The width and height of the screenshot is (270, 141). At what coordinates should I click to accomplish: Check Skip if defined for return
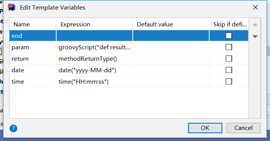[x=229, y=58]
